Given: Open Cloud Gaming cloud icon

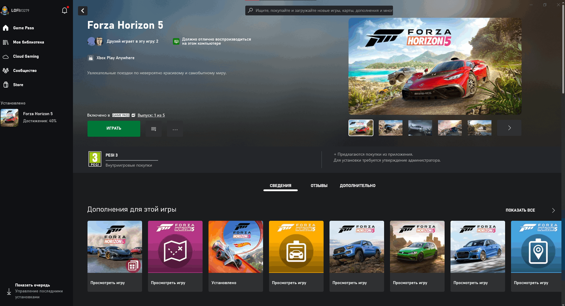Looking at the screenshot, I should click(x=6, y=57).
